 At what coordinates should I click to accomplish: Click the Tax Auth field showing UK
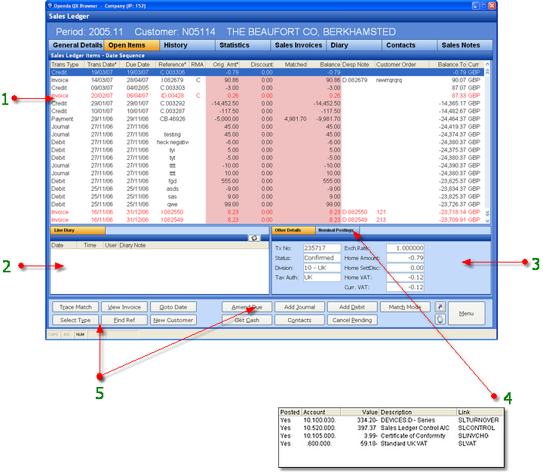[322, 277]
